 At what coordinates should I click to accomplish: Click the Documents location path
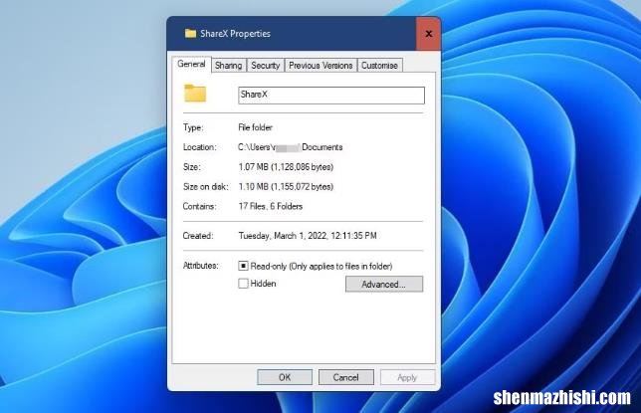pos(291,147)
